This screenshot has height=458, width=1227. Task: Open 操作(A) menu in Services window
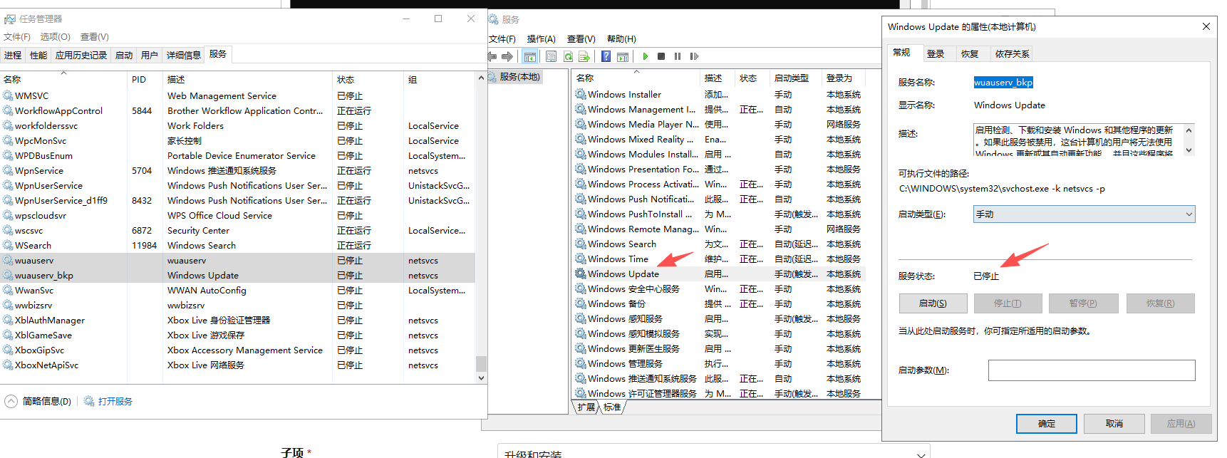[x=541, y=38]
